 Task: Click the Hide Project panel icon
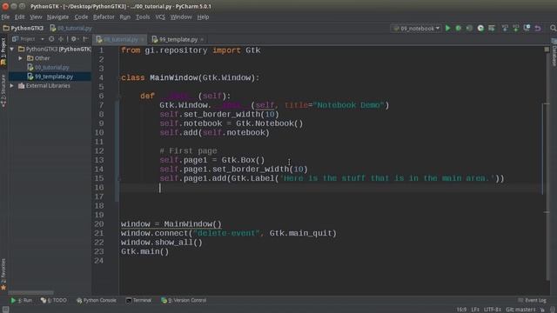tap(85, 39)
